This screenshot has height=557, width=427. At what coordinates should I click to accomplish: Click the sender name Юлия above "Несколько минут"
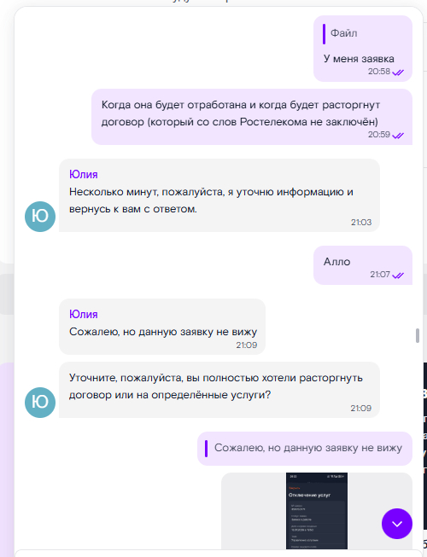click(x=83, y=174)
